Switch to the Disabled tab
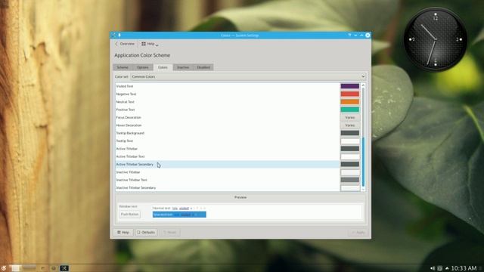Image resolution: width=484 pixels, height=272 pixels. point(203,67)
